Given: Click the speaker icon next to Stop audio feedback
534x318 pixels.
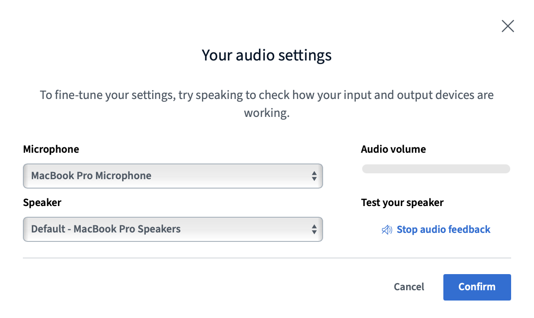Looking at the screenshot, I should click(x=386, y=229).
